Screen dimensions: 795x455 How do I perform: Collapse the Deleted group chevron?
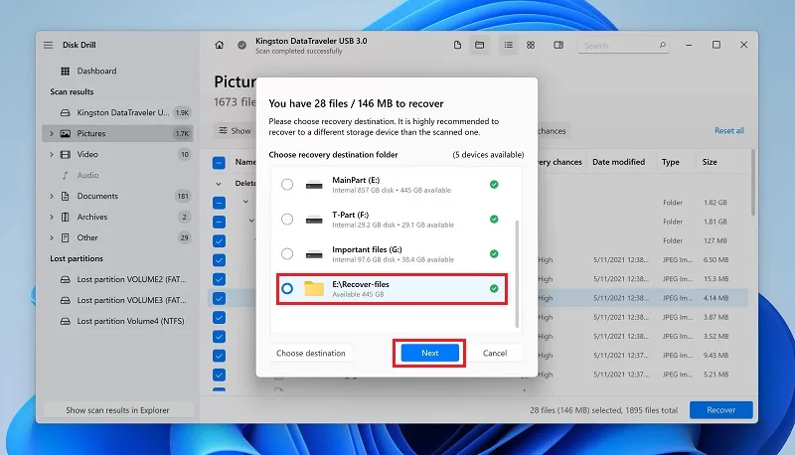pos(219,184)
